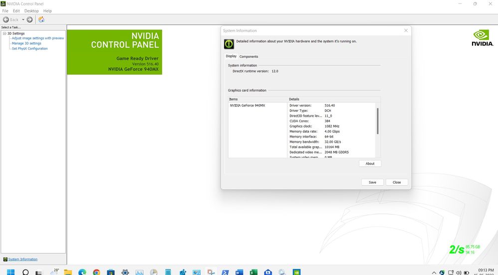Open the Back history dropdown arrow
The width and height of the screenshot is (498, 275).
[x=23, y=19]
